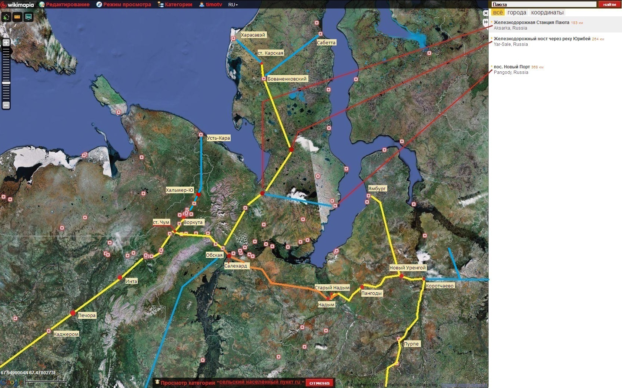Click the Харасавэй settlement marker
Screen dimensions: 622x388
[233, 38]
